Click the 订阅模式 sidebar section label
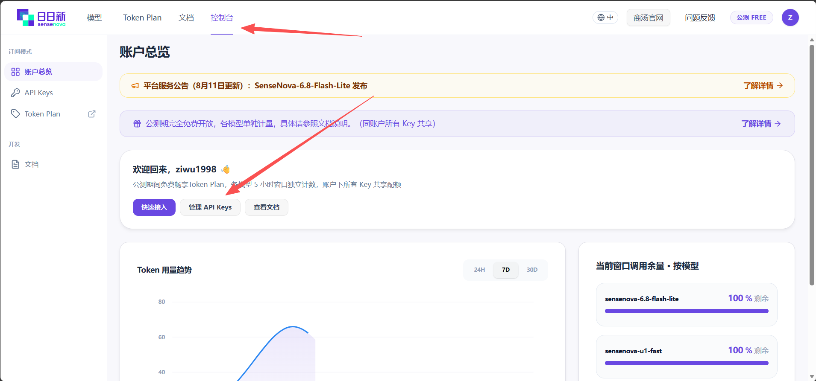Screen dimensions: 816x381 [20, 52]
